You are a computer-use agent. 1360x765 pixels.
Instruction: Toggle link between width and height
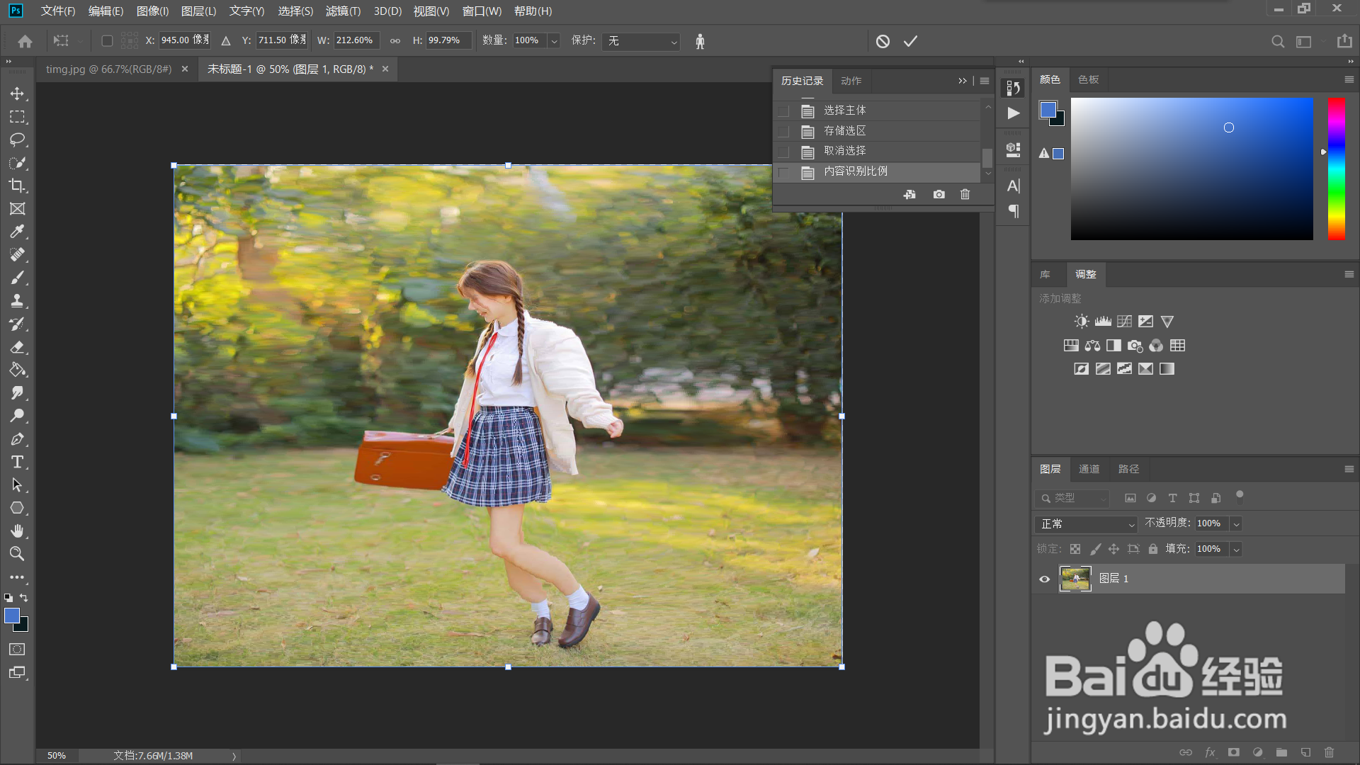point(395,41)
